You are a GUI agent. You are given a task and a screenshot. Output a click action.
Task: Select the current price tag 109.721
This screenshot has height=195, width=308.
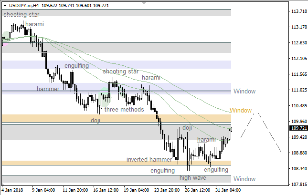point(298,128)
